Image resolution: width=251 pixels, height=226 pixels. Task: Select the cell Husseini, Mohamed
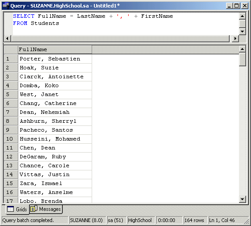55,139
